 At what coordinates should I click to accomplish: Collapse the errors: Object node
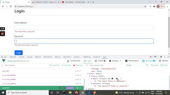tap(90, 76)
